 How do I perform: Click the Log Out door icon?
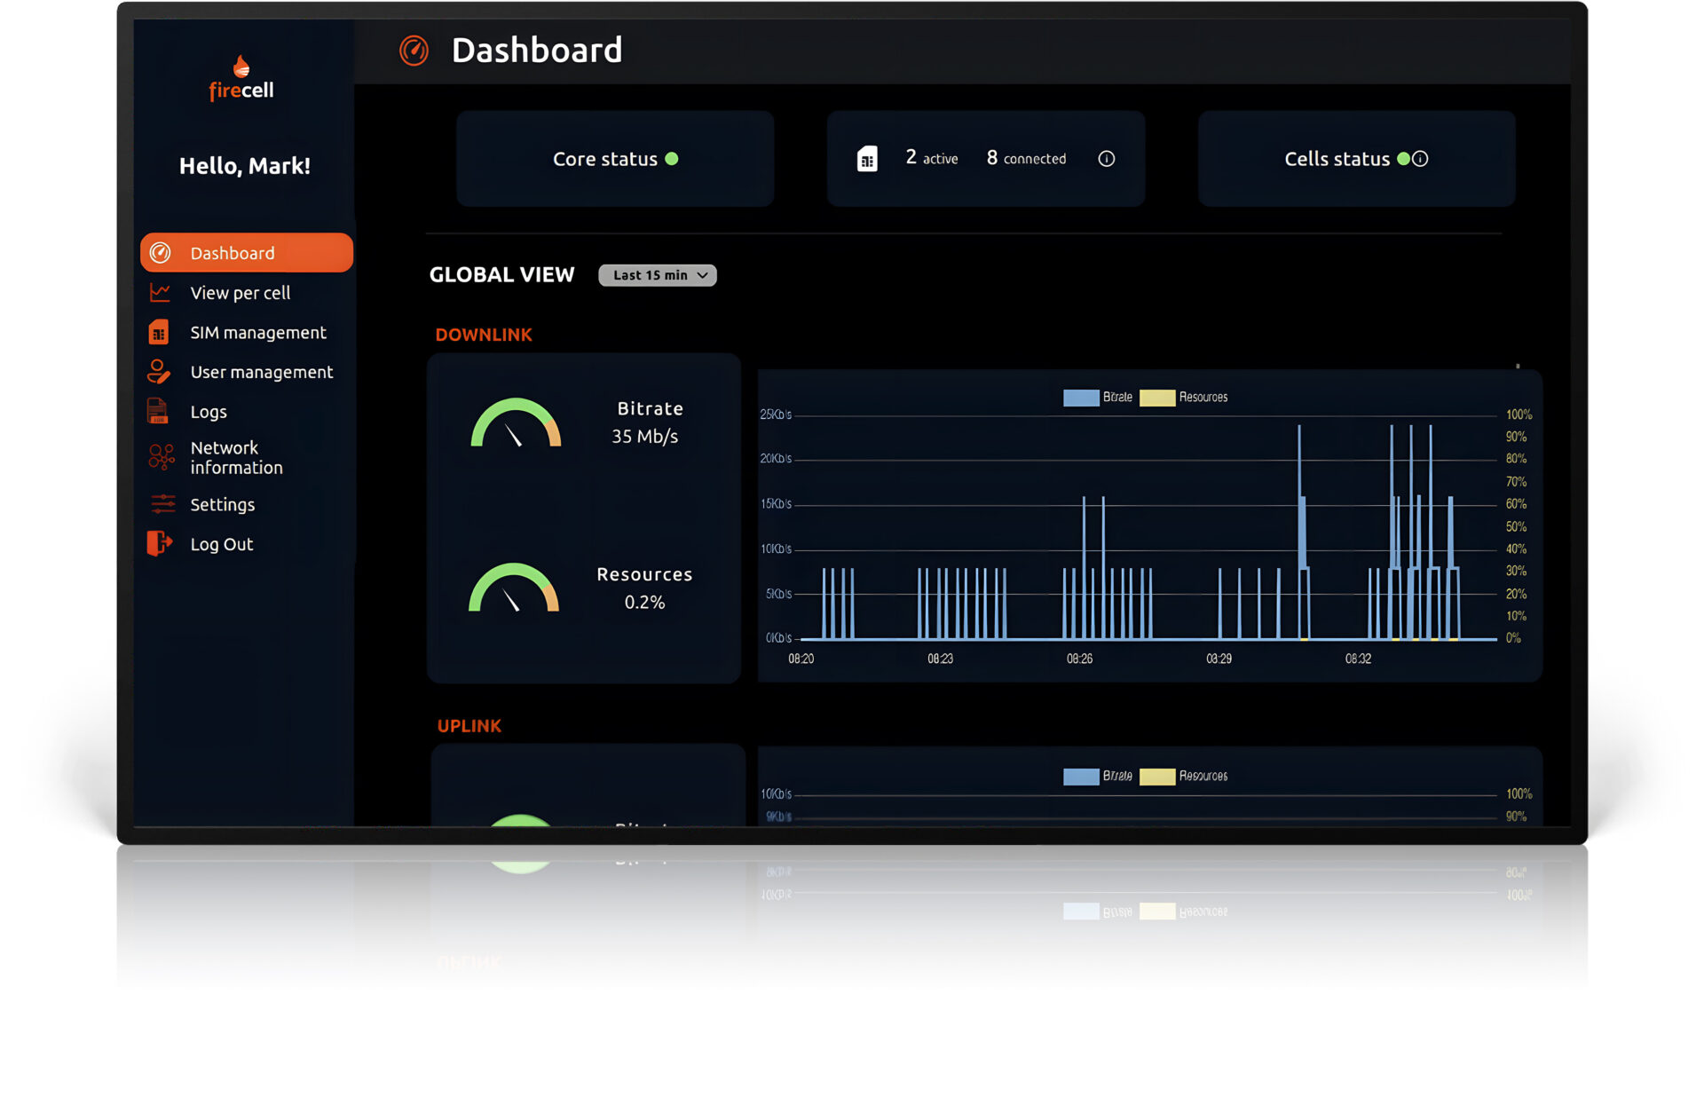(x=159, y=543)
